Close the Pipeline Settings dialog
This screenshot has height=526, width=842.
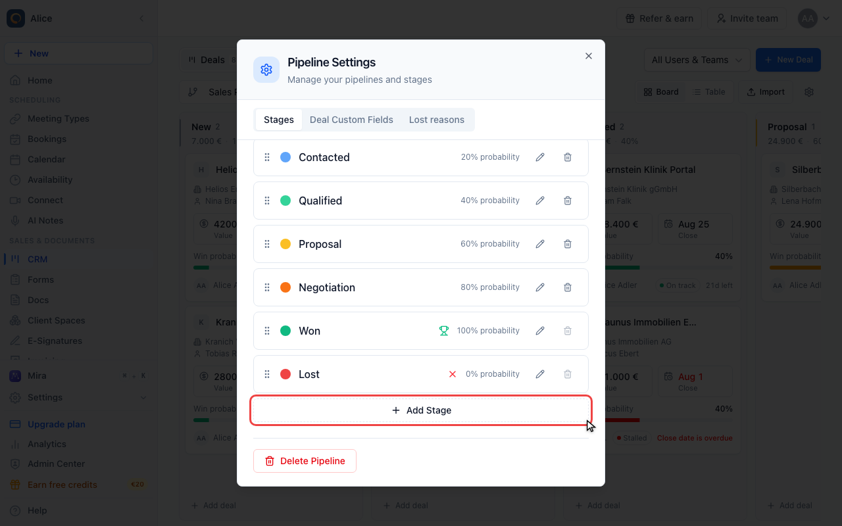pyautogui.click(x=589, y=56)
